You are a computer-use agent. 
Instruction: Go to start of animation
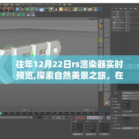(46, 118)
